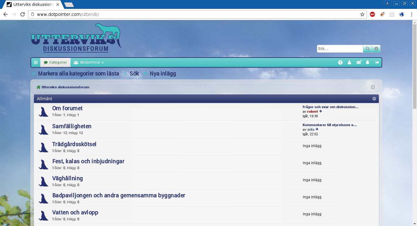Bookmark this page with the star icon

[x=362, y=14]
